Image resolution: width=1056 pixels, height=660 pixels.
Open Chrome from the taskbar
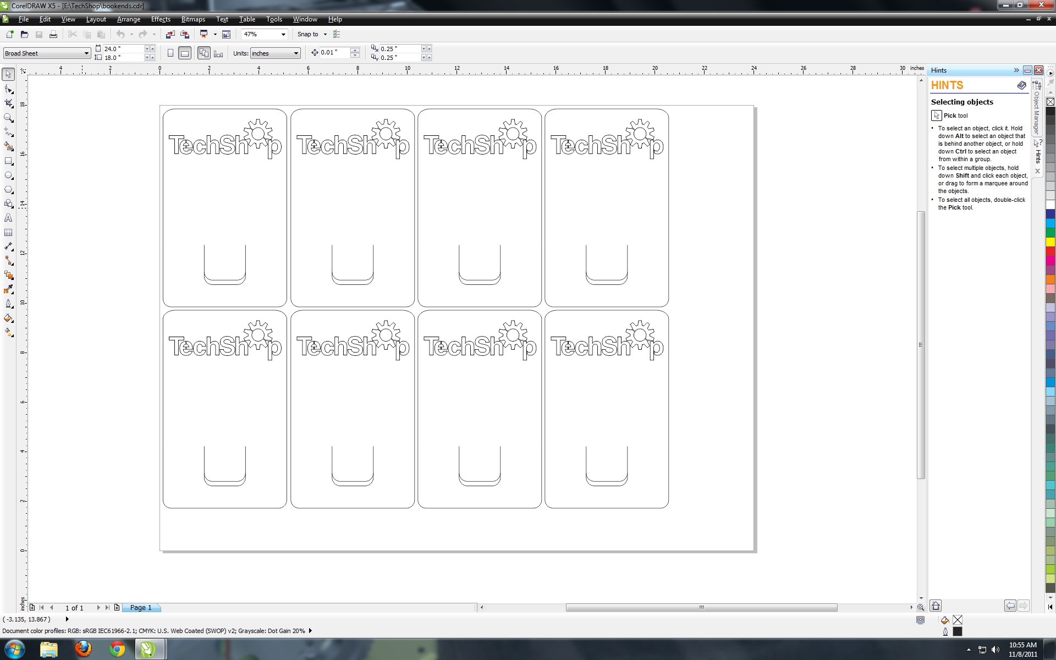click(x=117, y=649)
